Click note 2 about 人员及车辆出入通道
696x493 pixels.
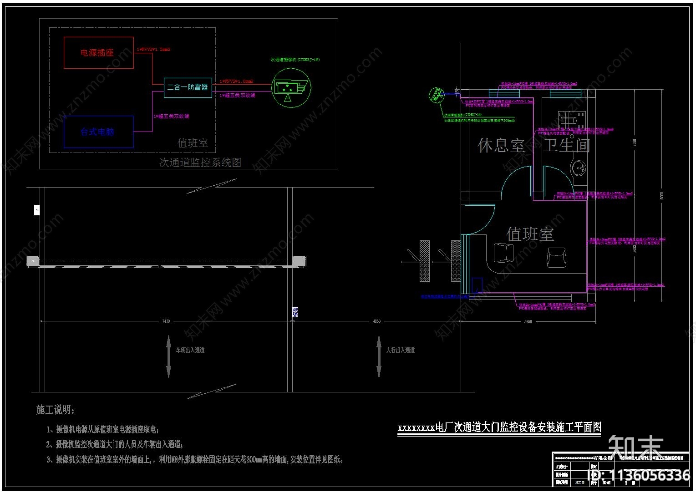[115, 444]
